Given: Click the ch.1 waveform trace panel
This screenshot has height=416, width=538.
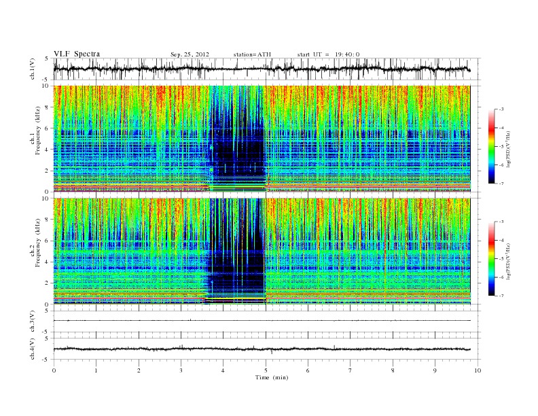Looking at the screenshot, I should tap(267, 69).
